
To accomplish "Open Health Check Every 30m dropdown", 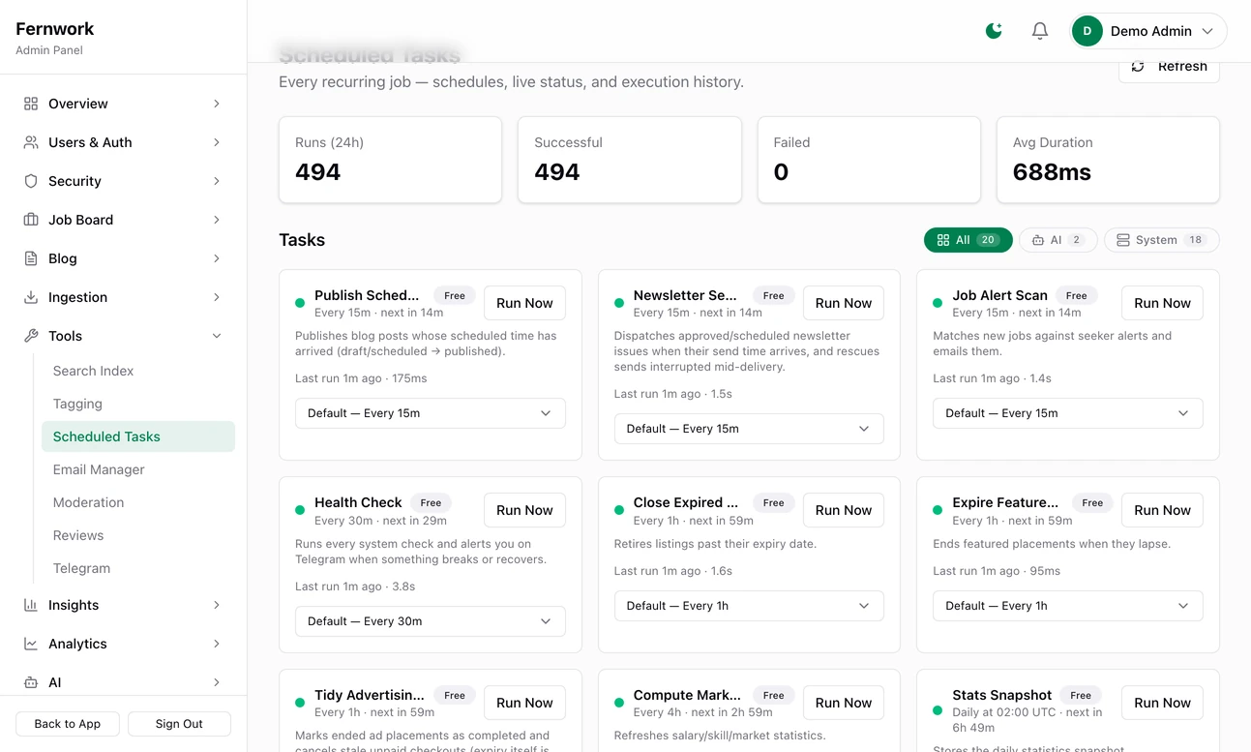I will (431, 621).
